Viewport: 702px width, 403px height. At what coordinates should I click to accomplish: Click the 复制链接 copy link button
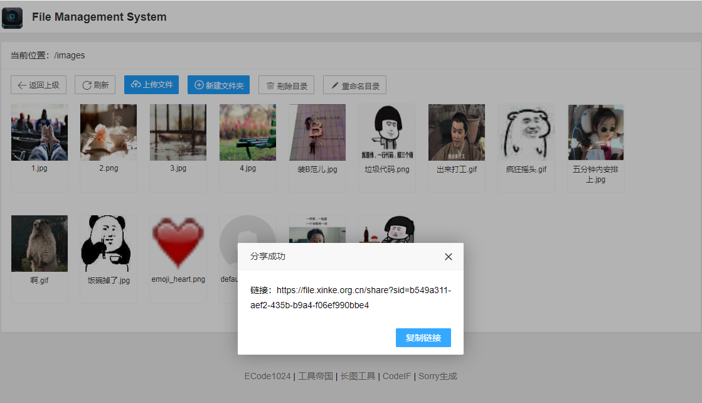coord(423,338)
